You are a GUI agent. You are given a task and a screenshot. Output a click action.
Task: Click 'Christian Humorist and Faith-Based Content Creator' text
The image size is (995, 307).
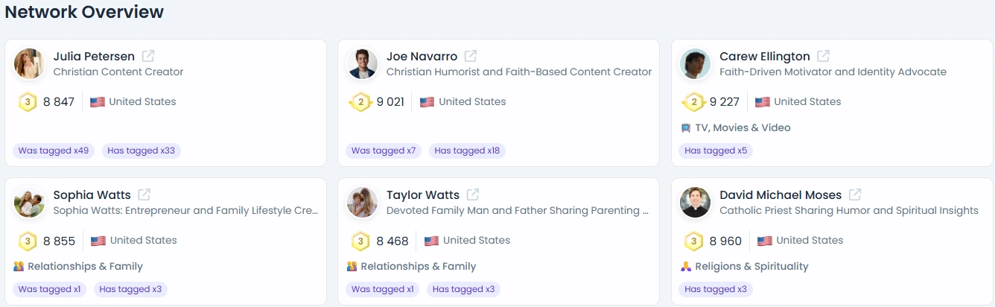point(519,72)
